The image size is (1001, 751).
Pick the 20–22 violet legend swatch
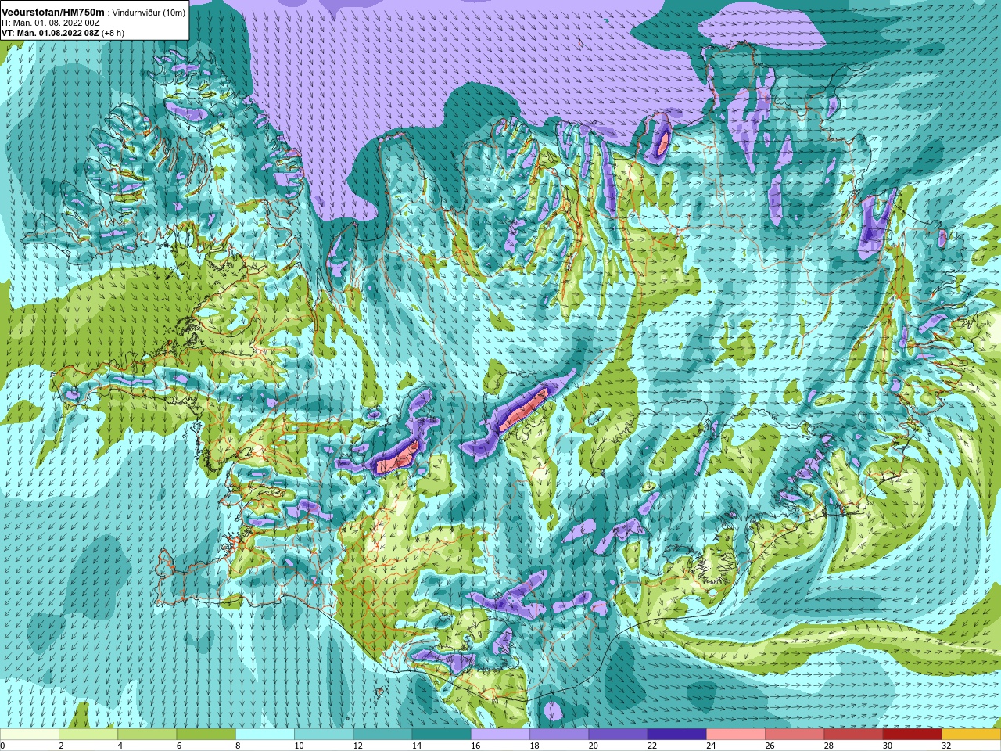619,735
